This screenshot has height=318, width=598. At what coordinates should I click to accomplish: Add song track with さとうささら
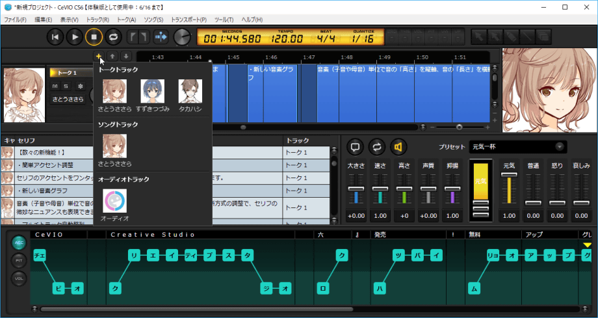[x=115, y=150]
